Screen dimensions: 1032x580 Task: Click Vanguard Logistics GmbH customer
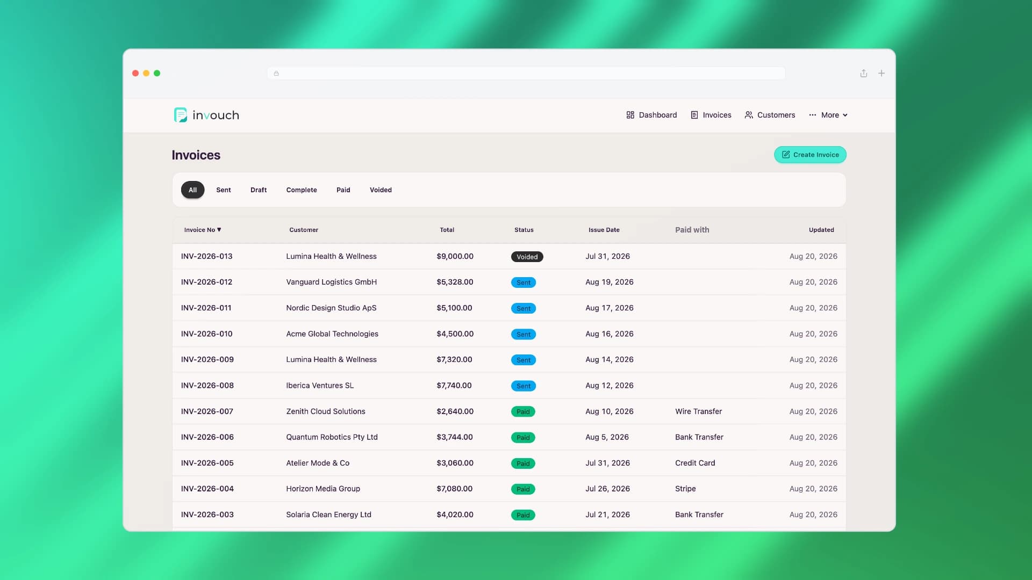(331, 282)
